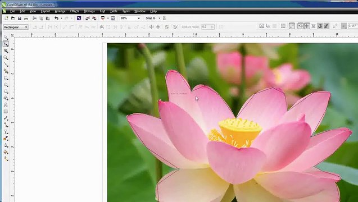Image resolution: width=358 pixels, height=202 pixels.
Task: Open the Edit menu
Action: 22,11
